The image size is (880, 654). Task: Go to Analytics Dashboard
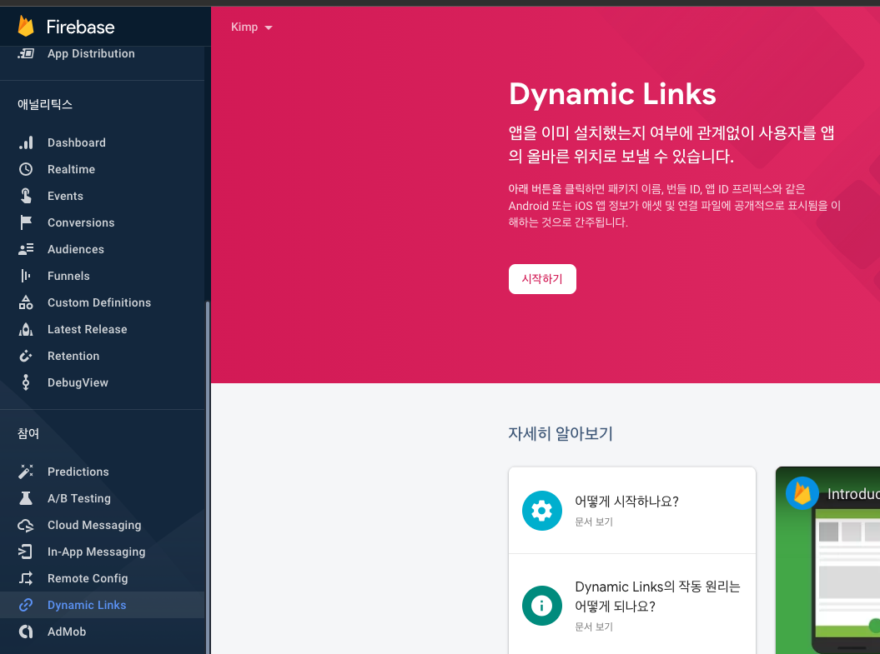pos(102,143)
